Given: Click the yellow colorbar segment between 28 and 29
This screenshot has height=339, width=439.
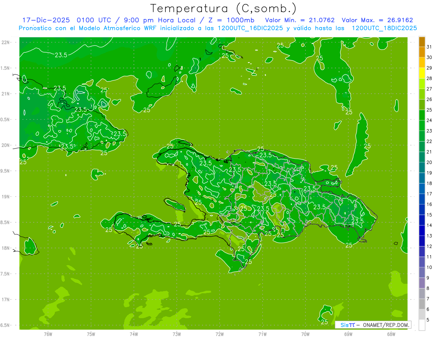Looking at the screenshot, I should [422, 73].
